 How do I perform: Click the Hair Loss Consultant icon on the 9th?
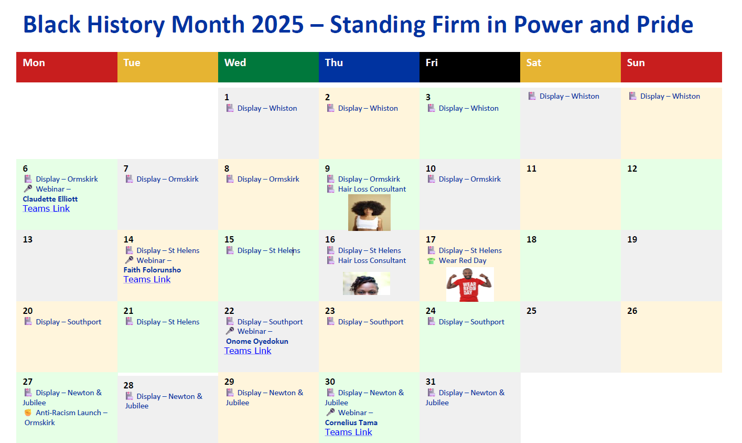[331, 189]
